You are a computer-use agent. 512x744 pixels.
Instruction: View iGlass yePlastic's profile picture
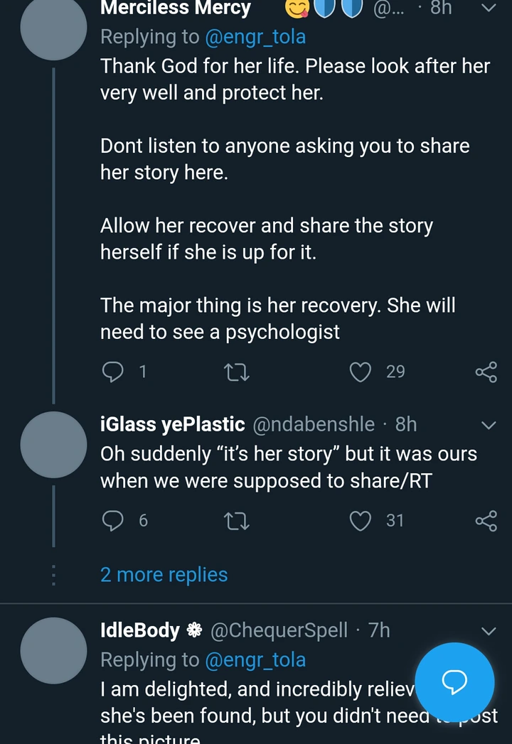(53, 445)
